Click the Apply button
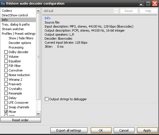 (x=147, y=130)
